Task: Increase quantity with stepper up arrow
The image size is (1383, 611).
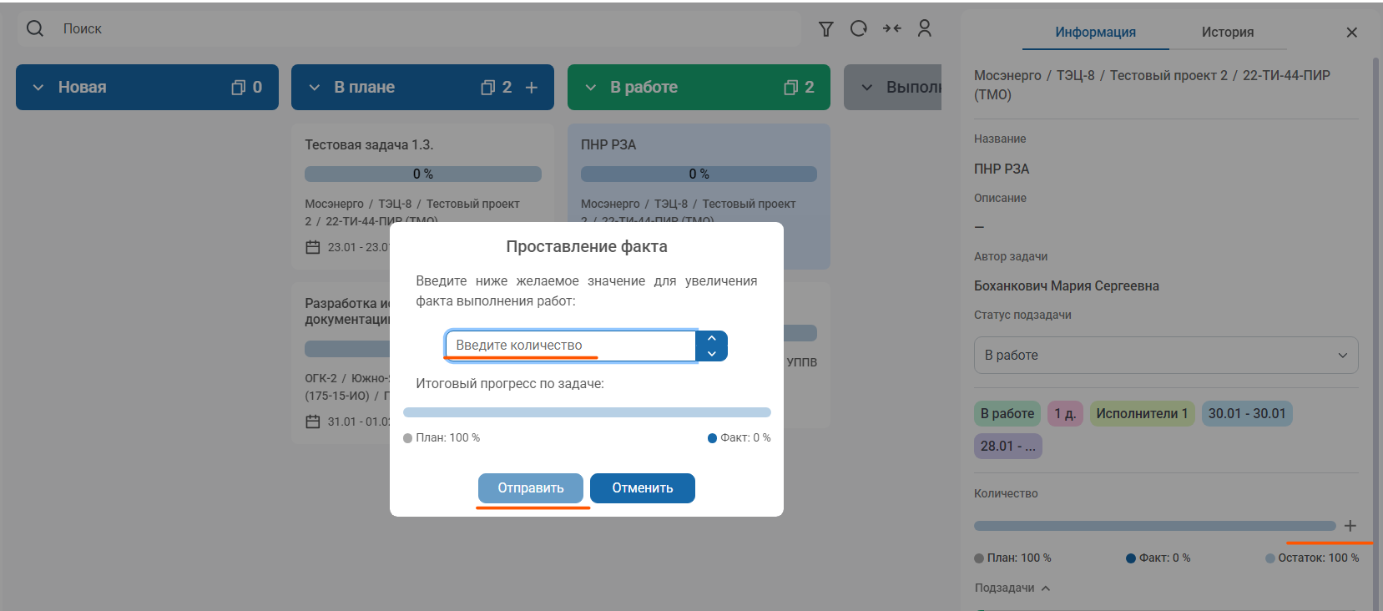Action: [711, 338]
